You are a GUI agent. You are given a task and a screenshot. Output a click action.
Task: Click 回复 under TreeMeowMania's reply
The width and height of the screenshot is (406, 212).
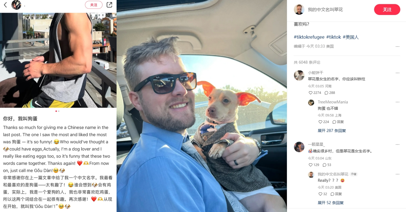coord(338,122)
